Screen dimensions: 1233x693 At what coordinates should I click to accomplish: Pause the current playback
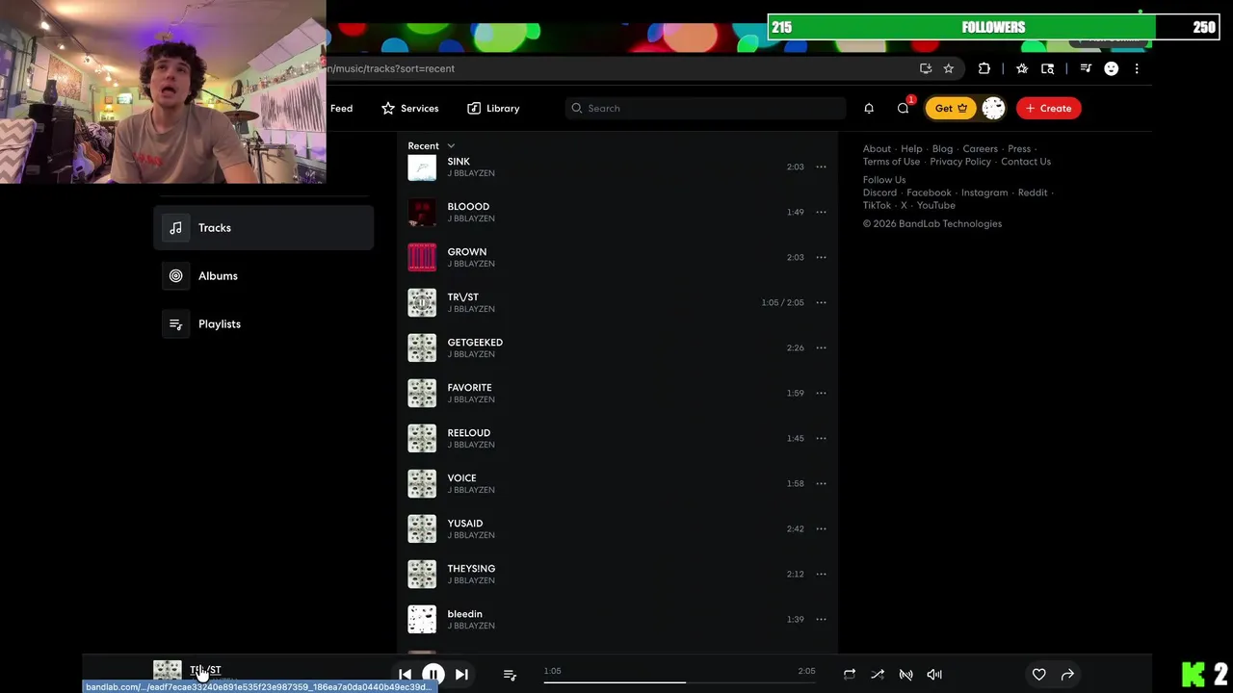pyautogui.click(x=433, y=675)
